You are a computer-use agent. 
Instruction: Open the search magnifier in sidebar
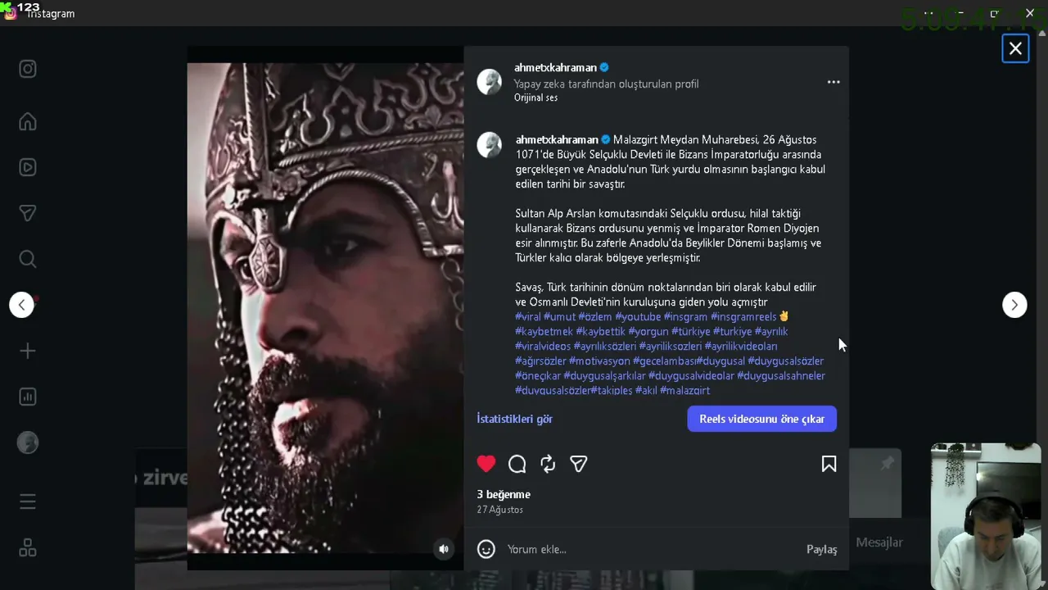pyautogui.click(x=28, y=259)
